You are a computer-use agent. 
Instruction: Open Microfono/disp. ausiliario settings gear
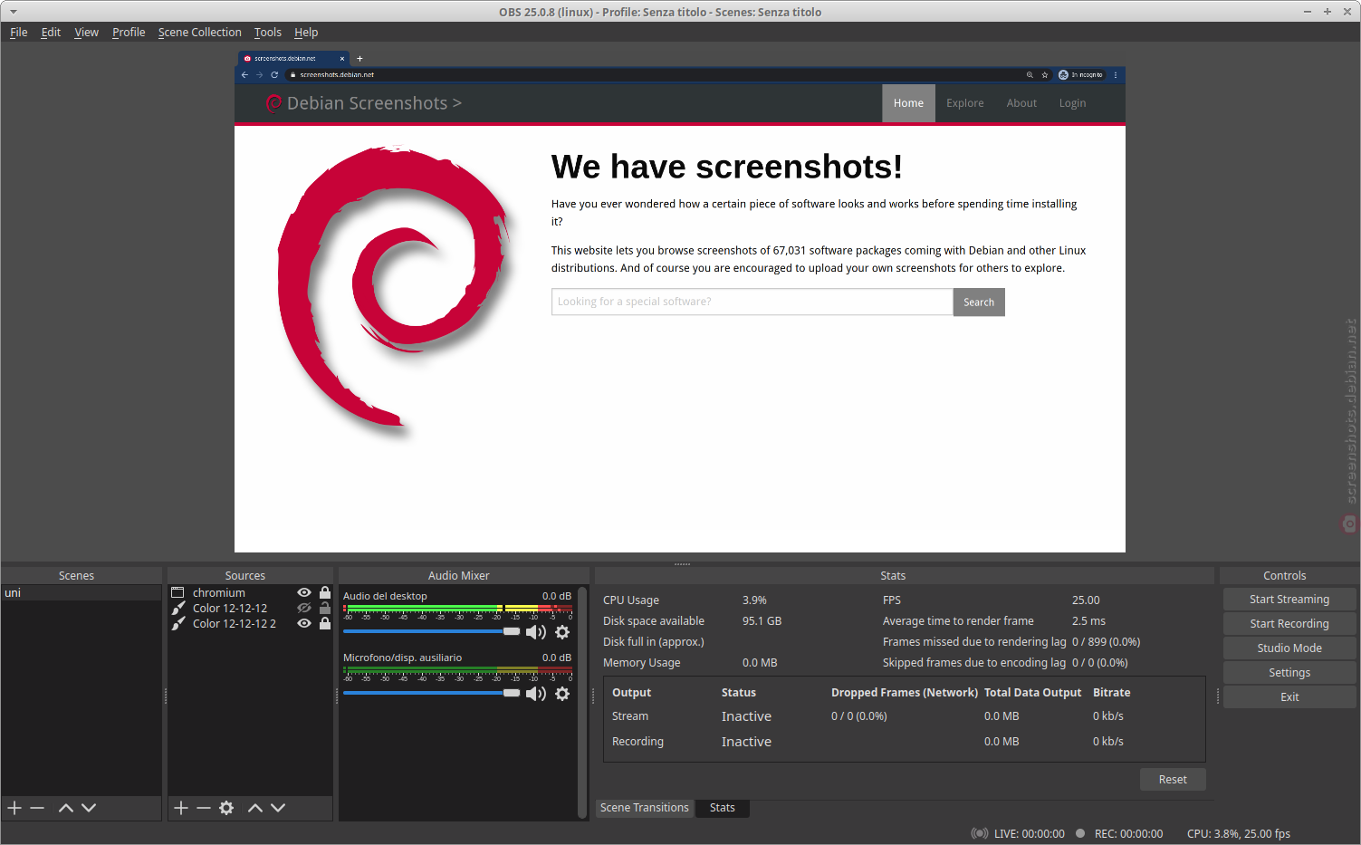562,694
